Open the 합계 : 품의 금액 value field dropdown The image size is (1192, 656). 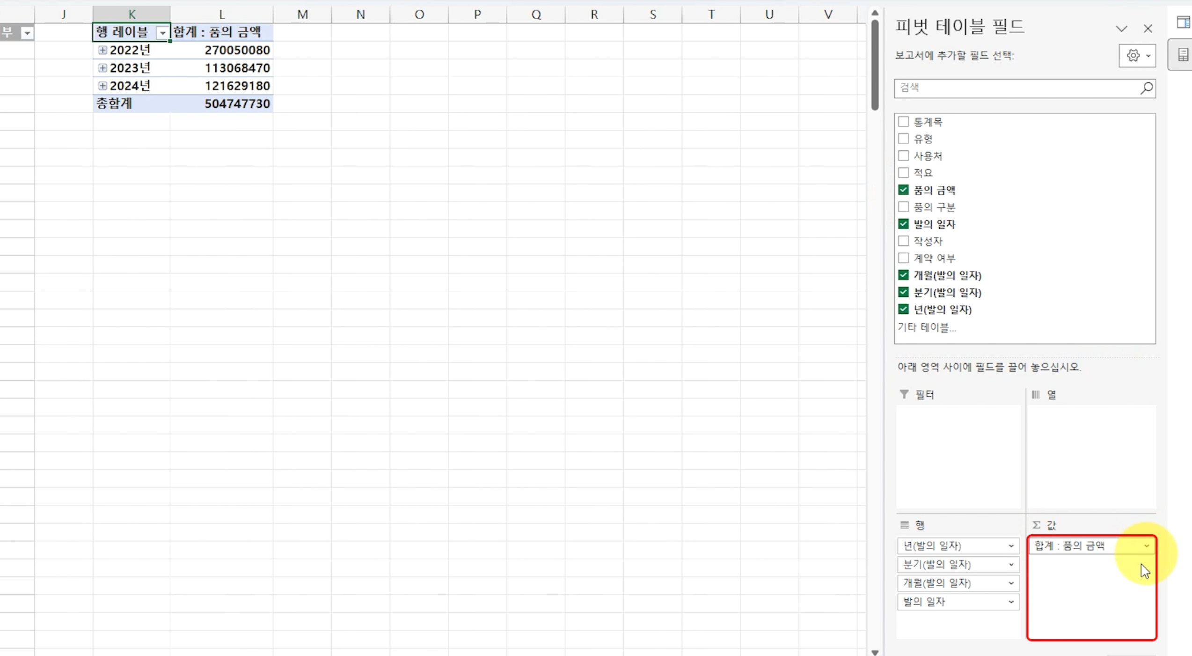click(1146, 545)
